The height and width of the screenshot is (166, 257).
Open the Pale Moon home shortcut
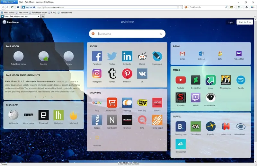pyautogui.click(x=18, y=56)
